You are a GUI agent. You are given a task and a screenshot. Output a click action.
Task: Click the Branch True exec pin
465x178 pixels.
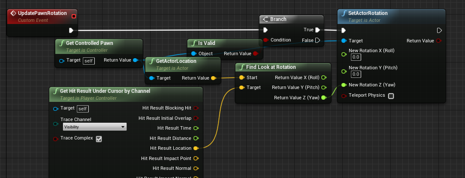pyautogui.click(x=317, y=30)
